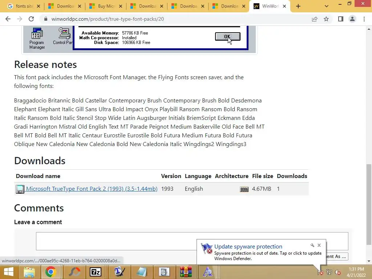
Task: Click the taskbar clock showing 1:31 PM
Action: tap(356, 272)
